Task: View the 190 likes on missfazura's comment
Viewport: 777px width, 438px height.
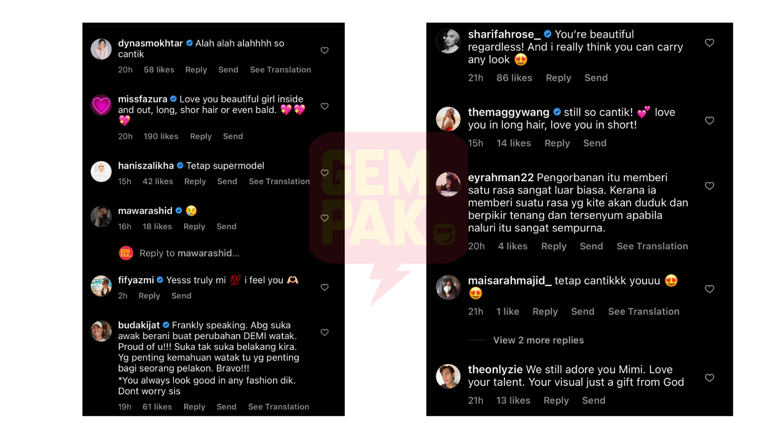Action: (161, 137)
